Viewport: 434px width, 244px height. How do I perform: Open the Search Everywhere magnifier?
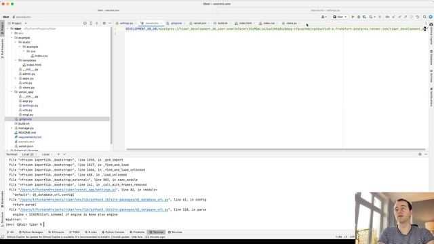coord(425,17)
